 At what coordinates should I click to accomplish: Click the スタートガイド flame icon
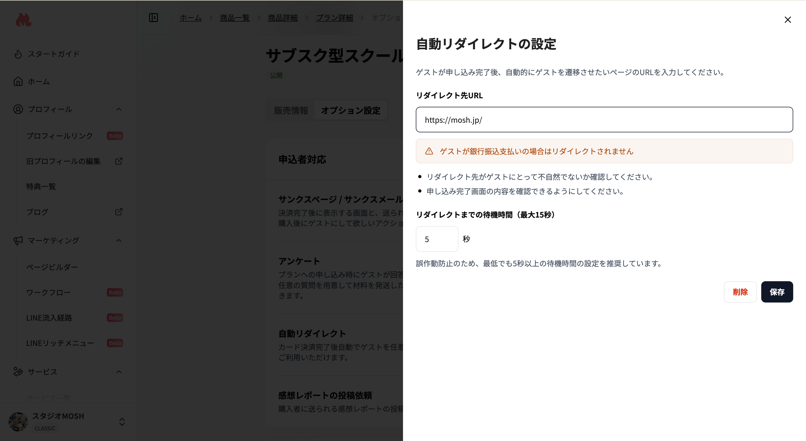[x=18, y=54]
